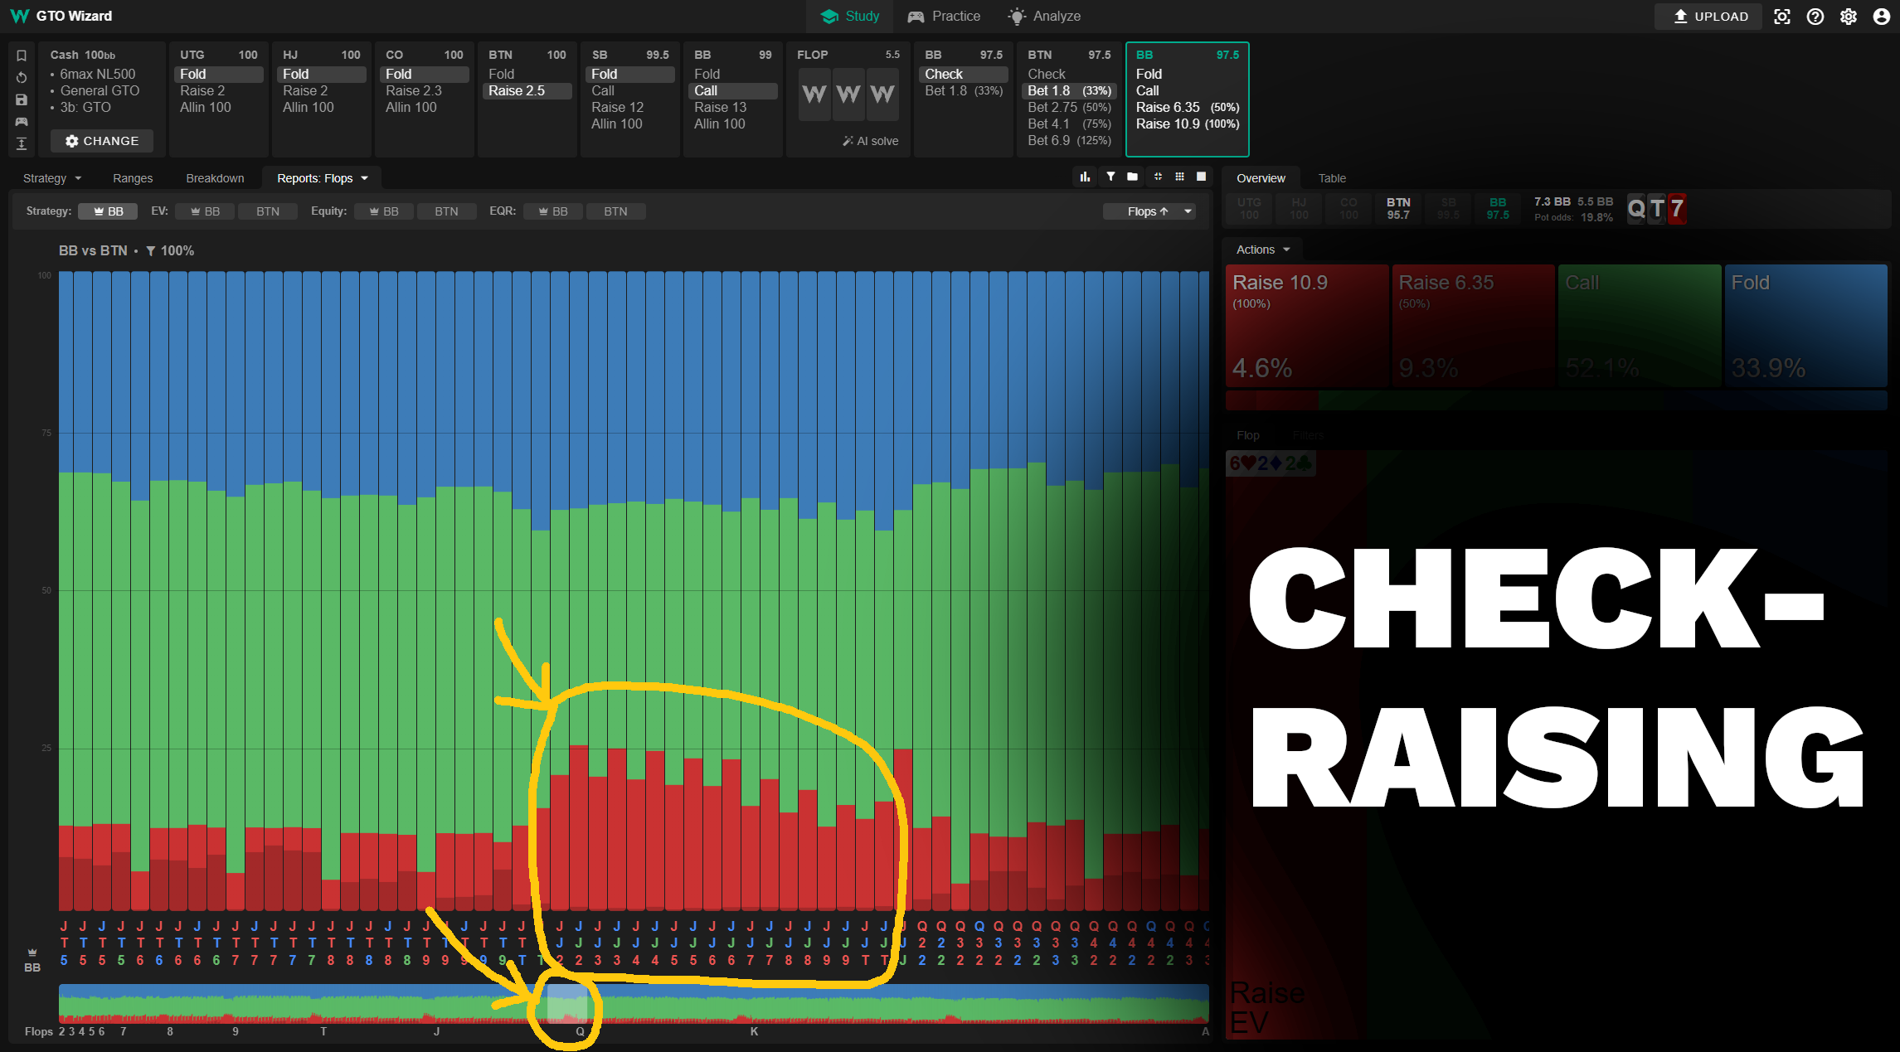Toggle EV BB display

(205, 211)
